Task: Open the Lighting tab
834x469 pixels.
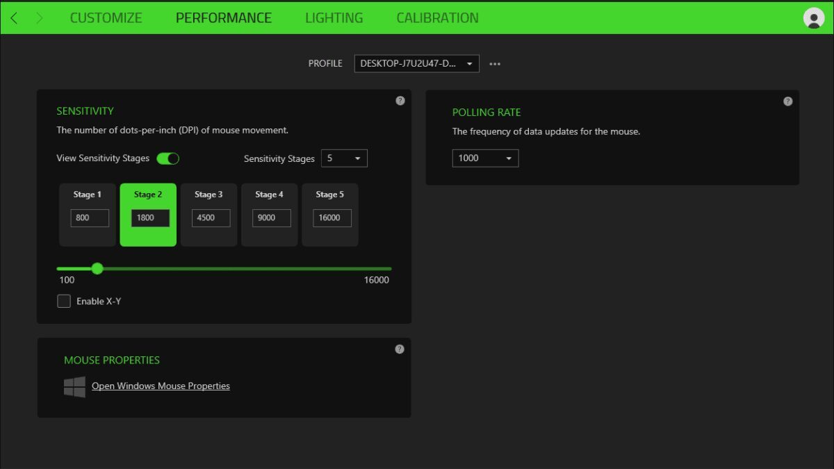Action: (334, 18)
